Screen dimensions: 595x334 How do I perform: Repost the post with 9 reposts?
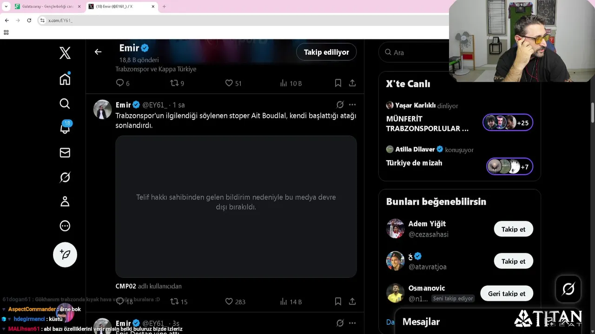coord(177,83)
